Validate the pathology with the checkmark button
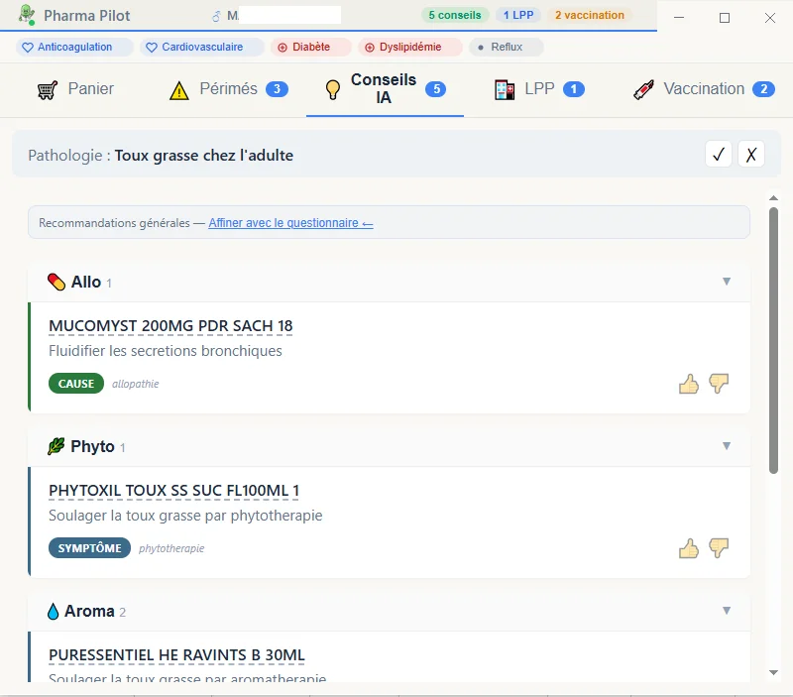The height and width of the screenshot is (697, 793). [718, 155]
